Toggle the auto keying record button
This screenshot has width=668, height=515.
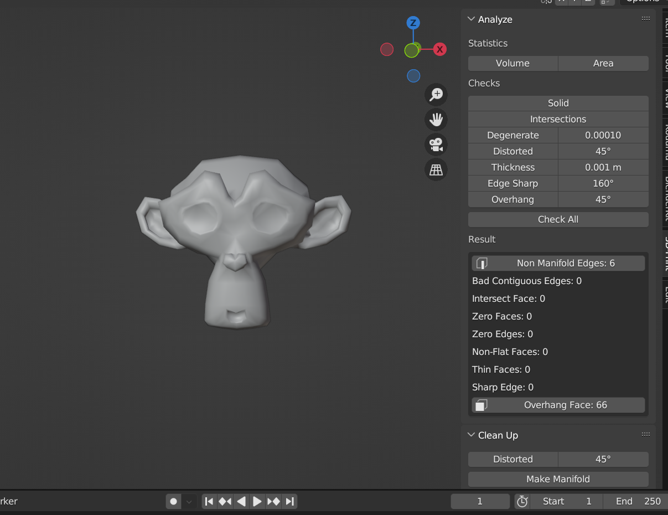point(174,501)
